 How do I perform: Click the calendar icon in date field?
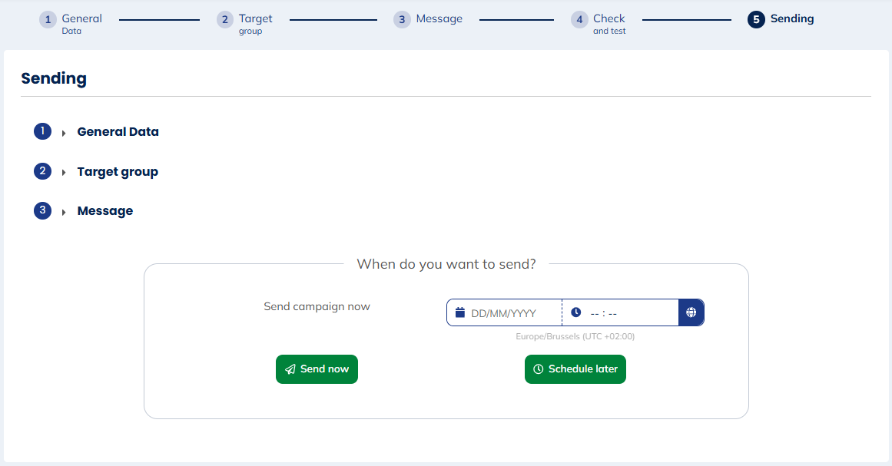(x=460, y=312)
